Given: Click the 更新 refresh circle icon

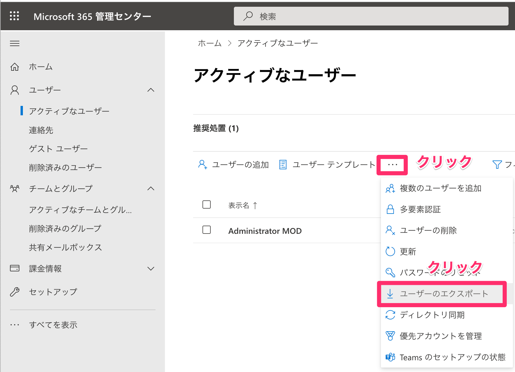Looking at the screenshot, I should (x=390, y=251).
